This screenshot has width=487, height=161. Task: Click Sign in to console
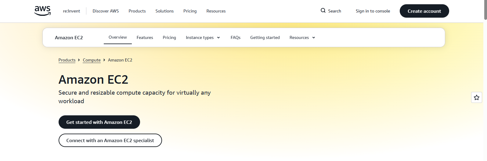tap(373, 11)
